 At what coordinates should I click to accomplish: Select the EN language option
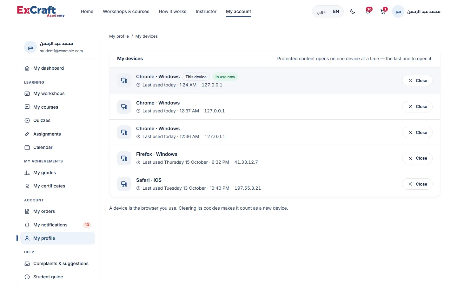coord(336,11)
